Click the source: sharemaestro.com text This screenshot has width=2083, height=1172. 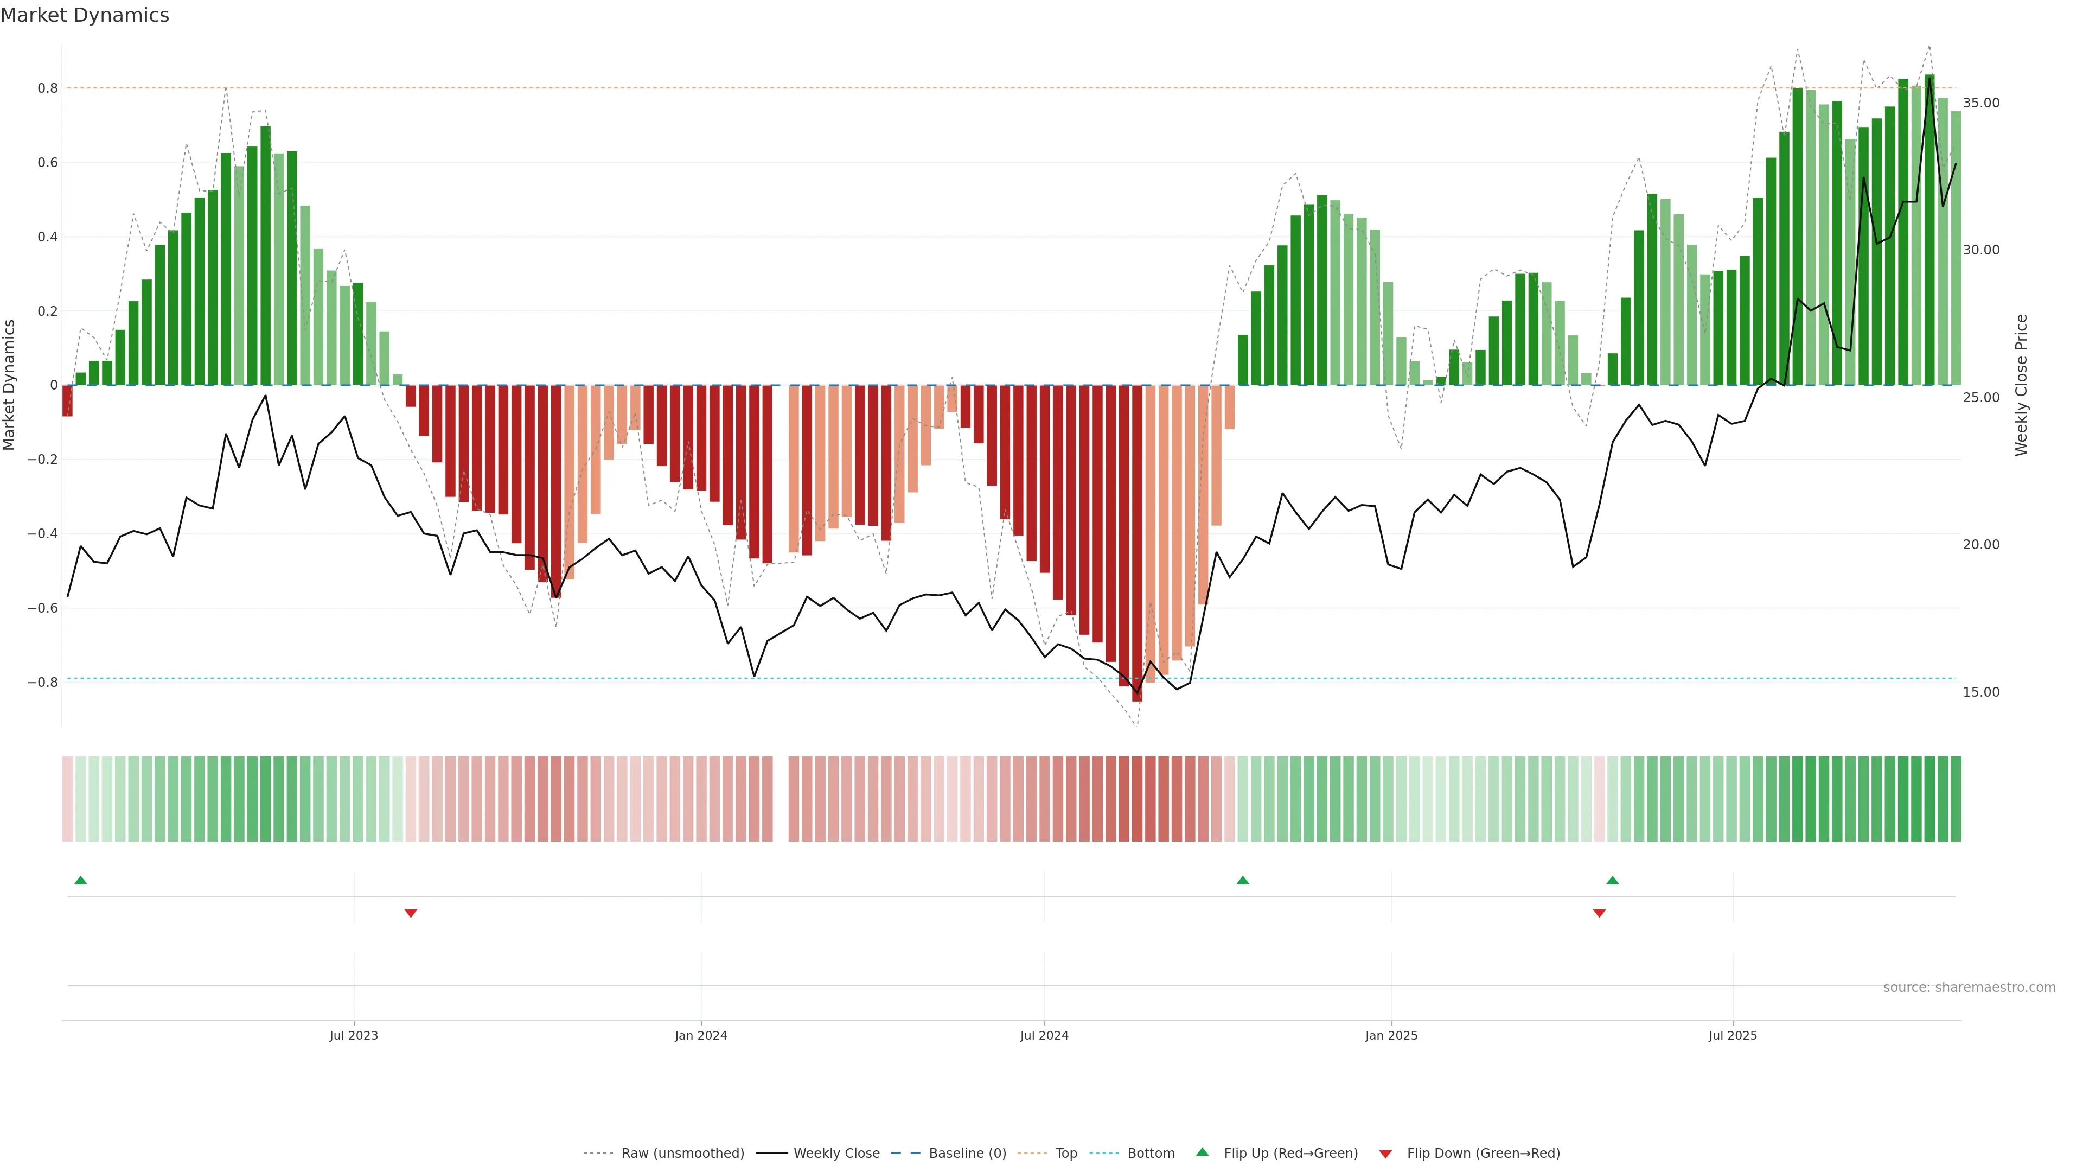coord(1969,988)
